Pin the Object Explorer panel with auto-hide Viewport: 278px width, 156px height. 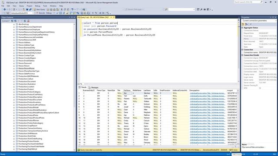tap(72, 17)
